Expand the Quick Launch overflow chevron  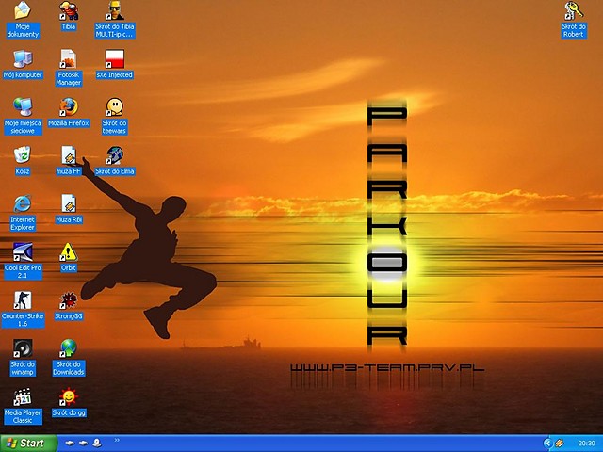click(117, 440)
